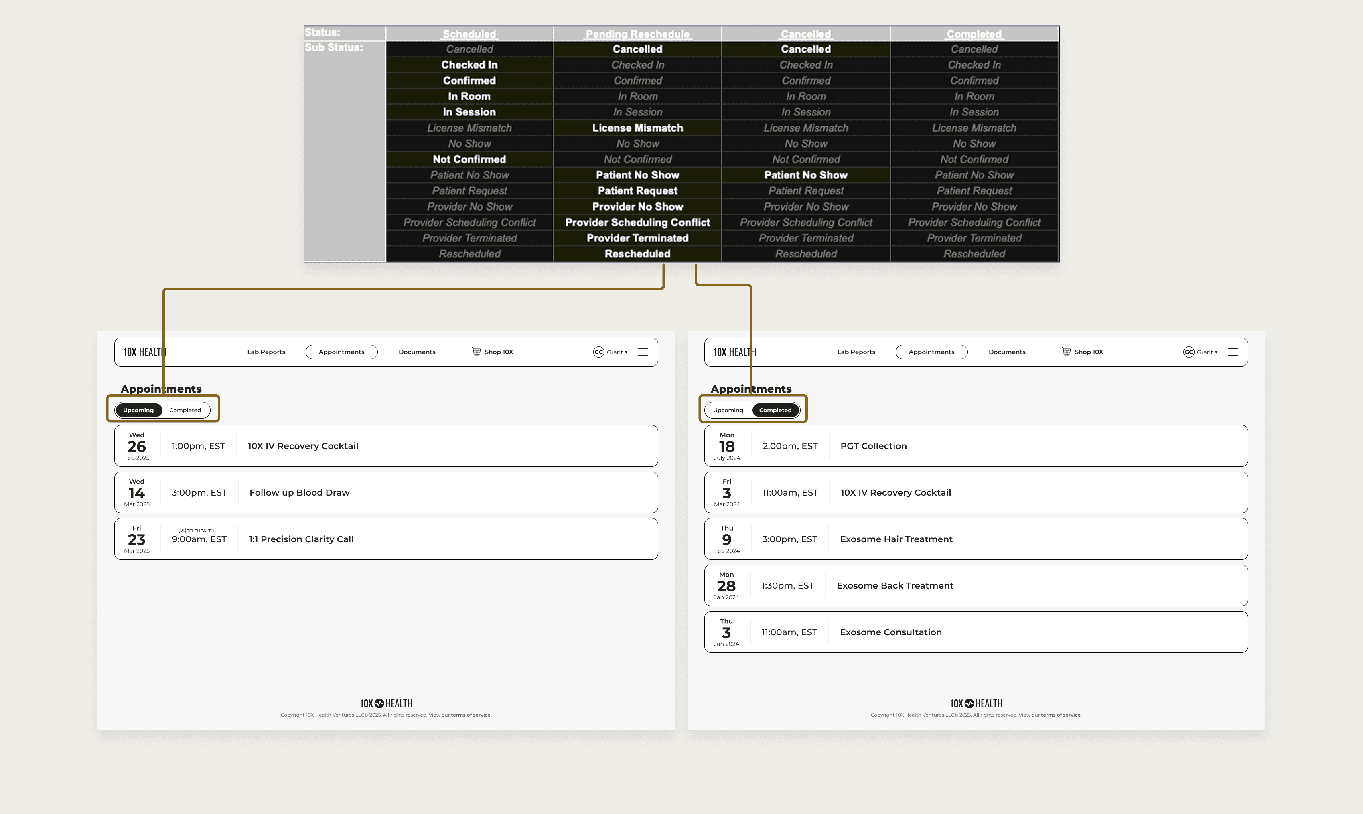Viewport: 1363px width, 814px height.
Task: Click the 10X Health footer logo in left mockup
Action: click(x=386, y=703)
